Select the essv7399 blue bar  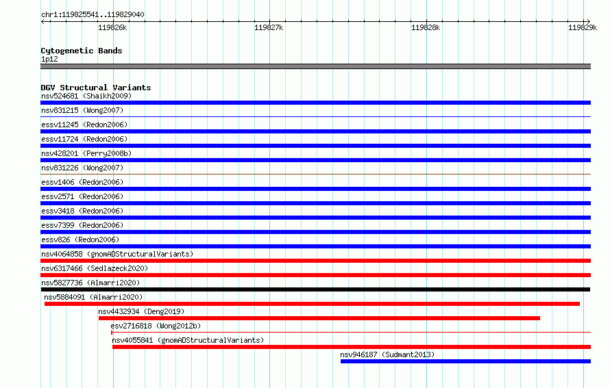tap(315, 232)
